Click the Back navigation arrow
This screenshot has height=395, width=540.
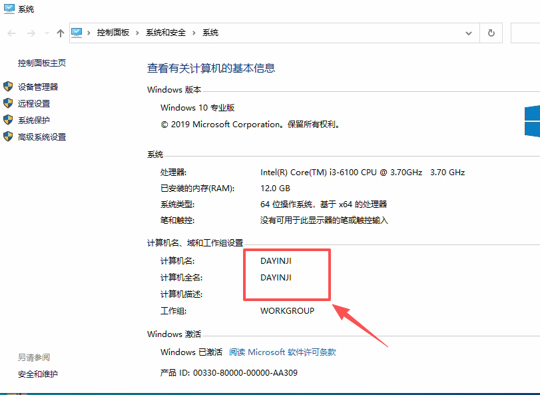click(12, 33)
